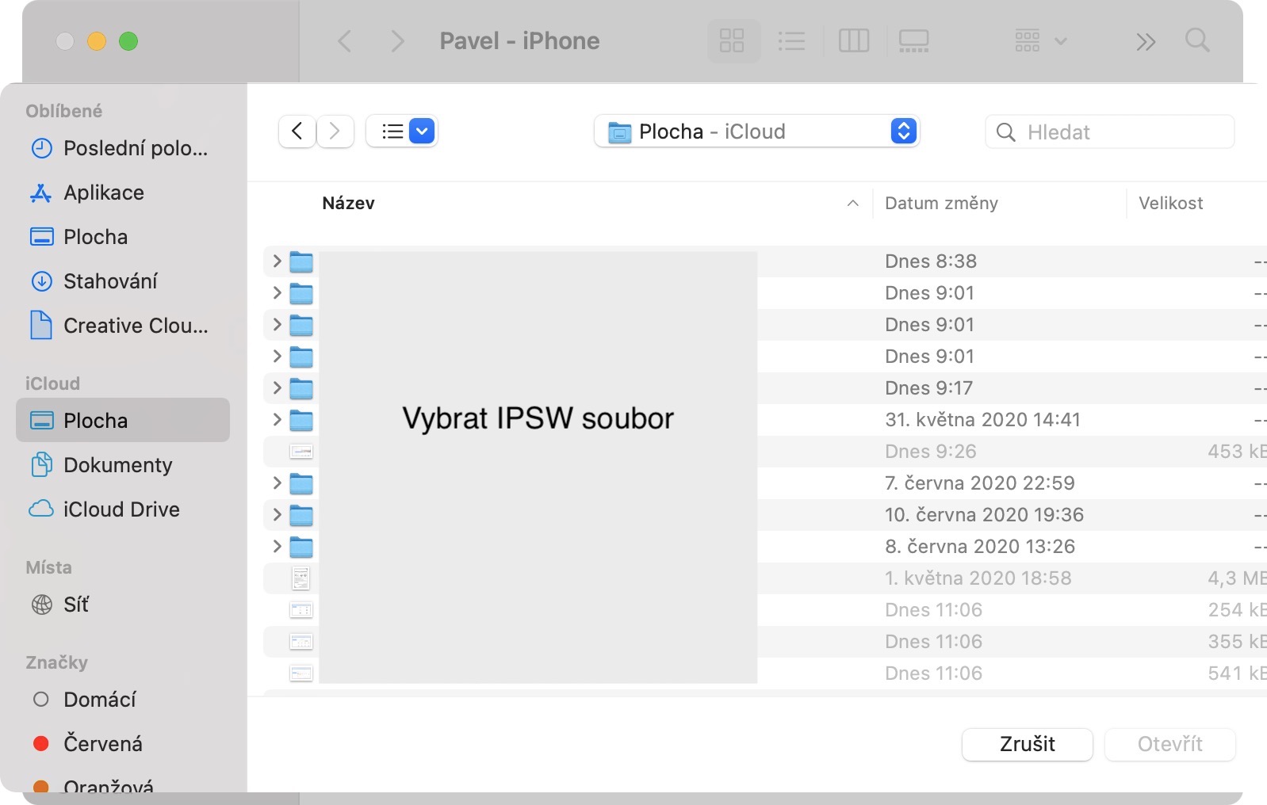
Task: Select Aplikace in the sidebar
Action: tap(123, 193)
